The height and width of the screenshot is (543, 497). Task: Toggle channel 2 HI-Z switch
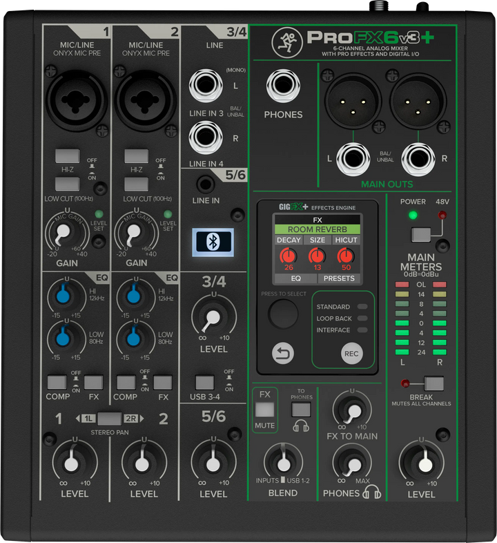pyautogui.click(x=137, y=156)
